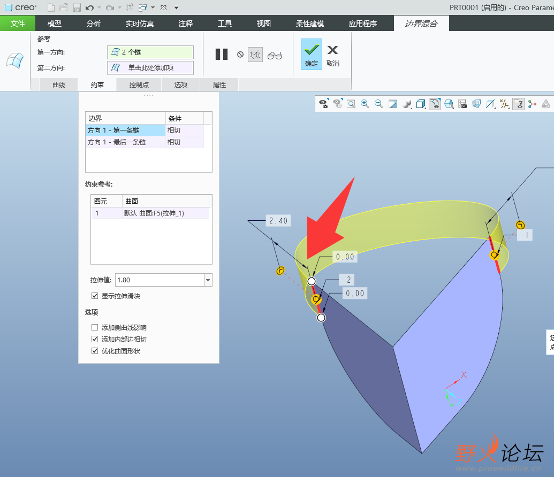This screenshot has height=477, width=554.
Task: Open the 文件 menu
Action: point(17,24)
